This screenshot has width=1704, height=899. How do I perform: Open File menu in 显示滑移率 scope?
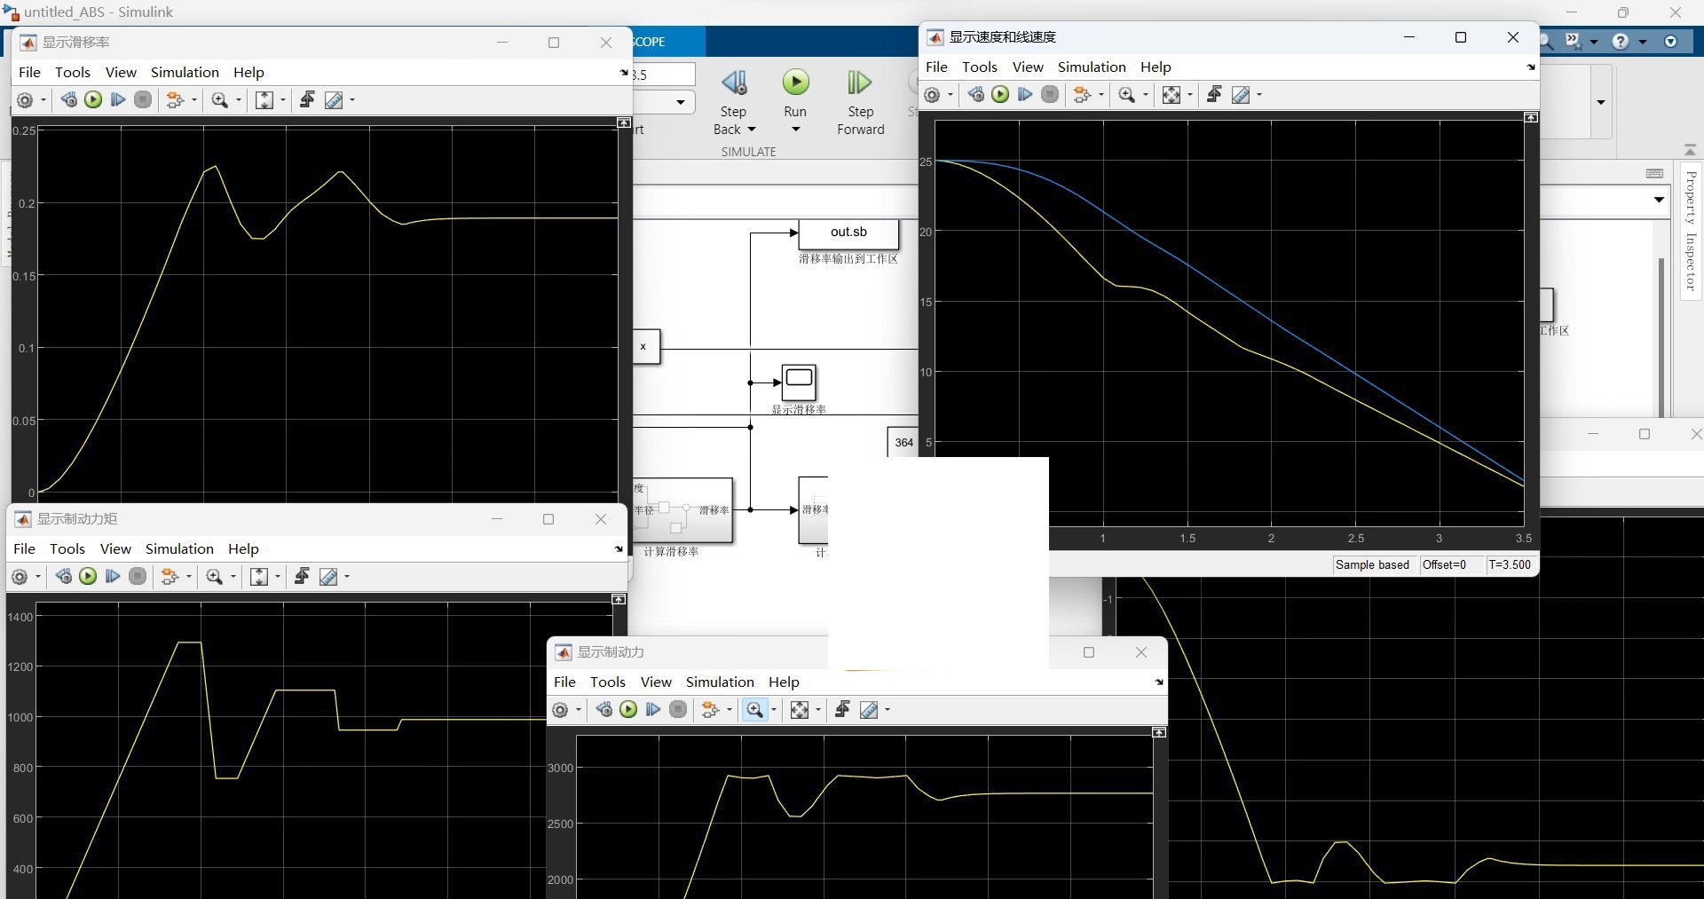pos(29,72)
